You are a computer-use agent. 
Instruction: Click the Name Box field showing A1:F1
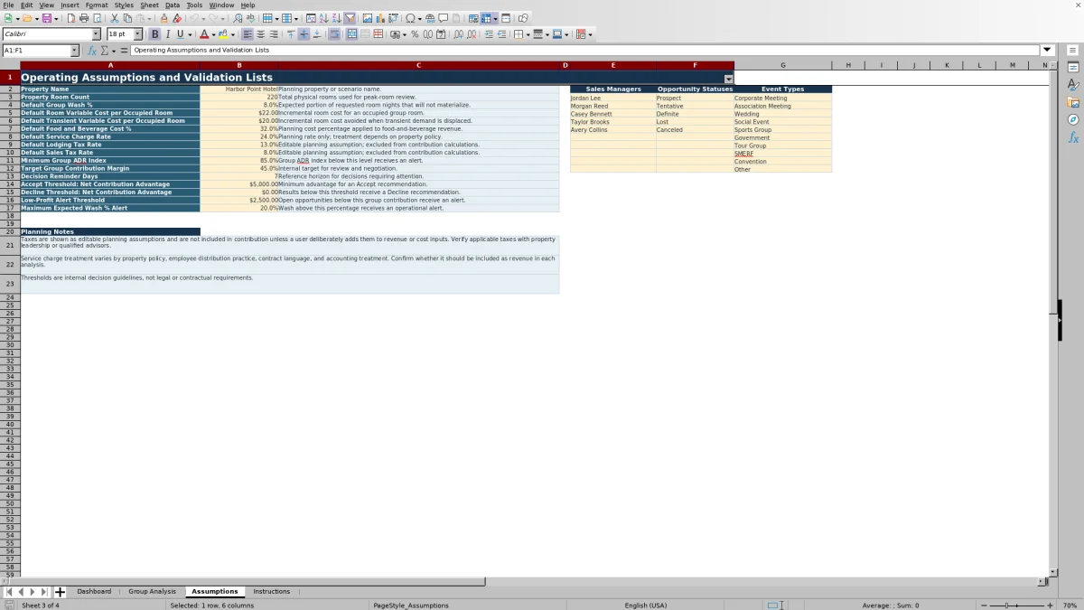tap(36, 51)
